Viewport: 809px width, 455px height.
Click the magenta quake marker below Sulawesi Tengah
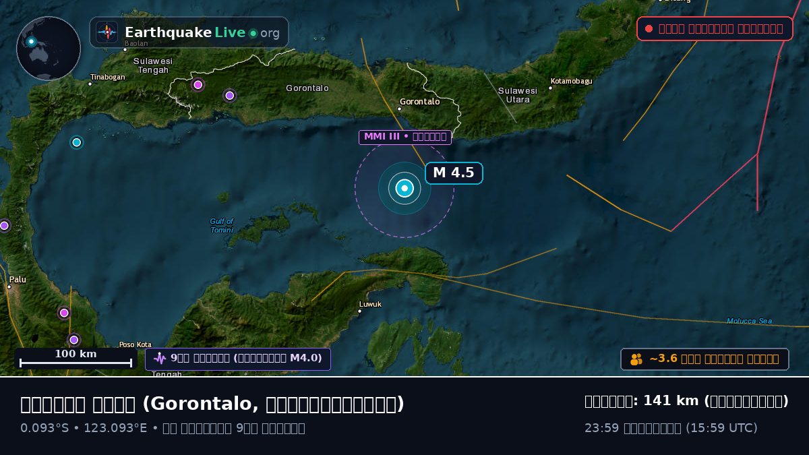click(198, 85)
